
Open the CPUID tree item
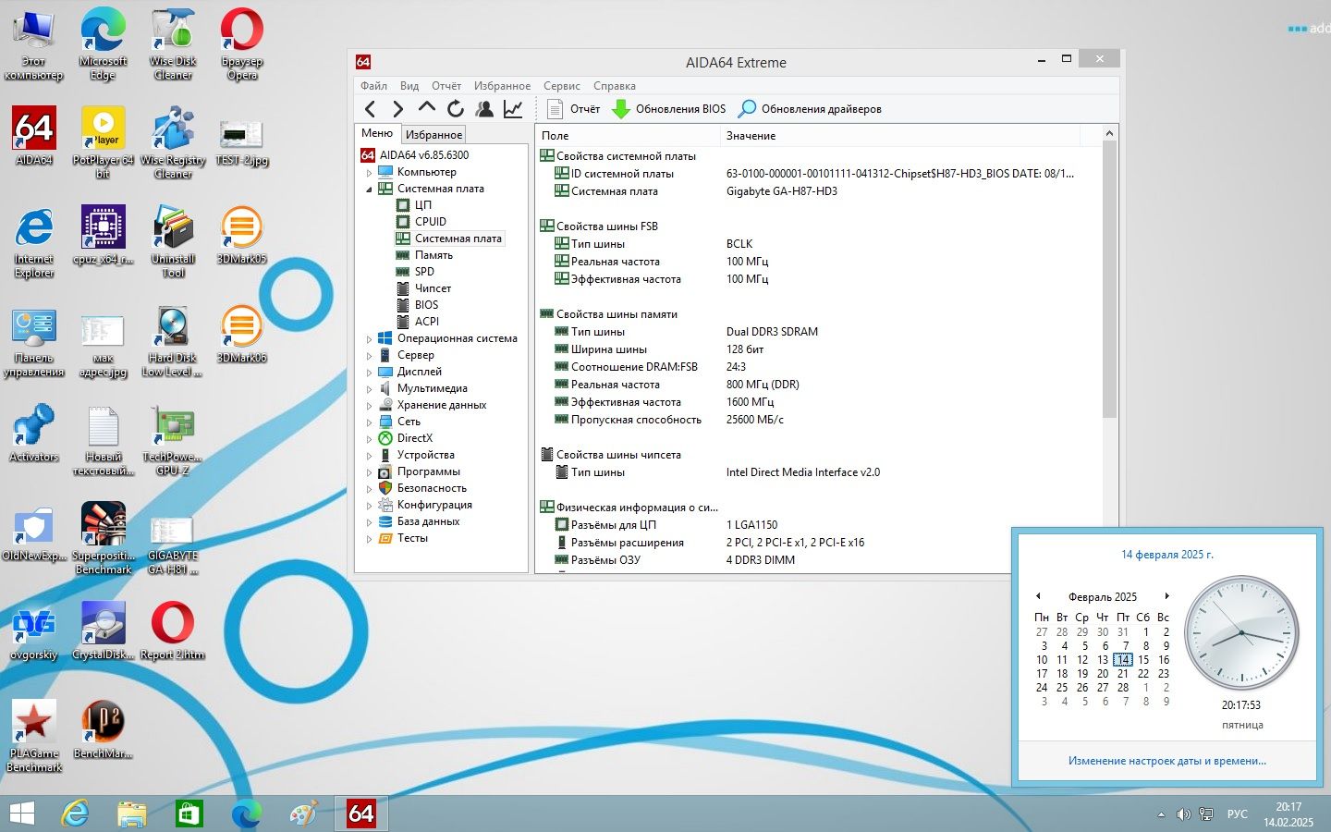[430, 222]
